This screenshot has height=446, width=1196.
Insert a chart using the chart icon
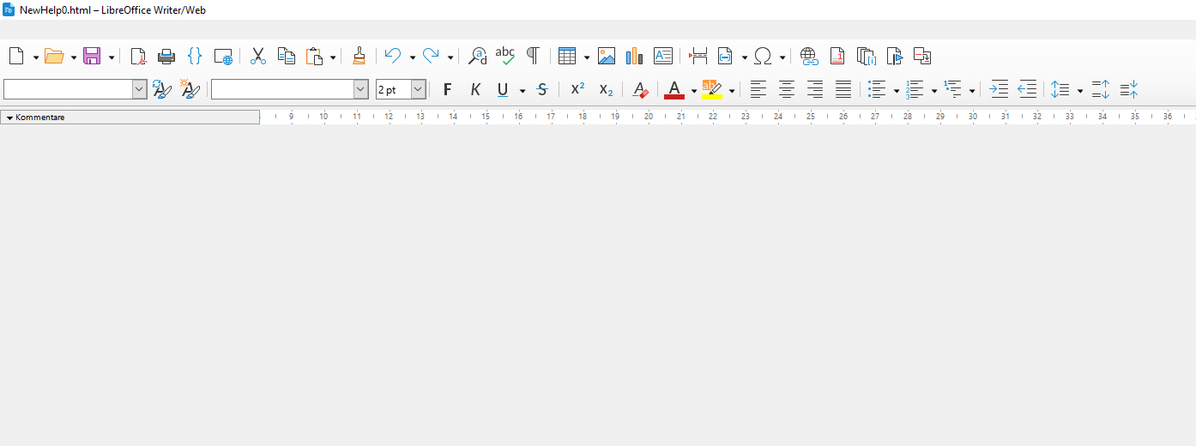click(634, 57)
